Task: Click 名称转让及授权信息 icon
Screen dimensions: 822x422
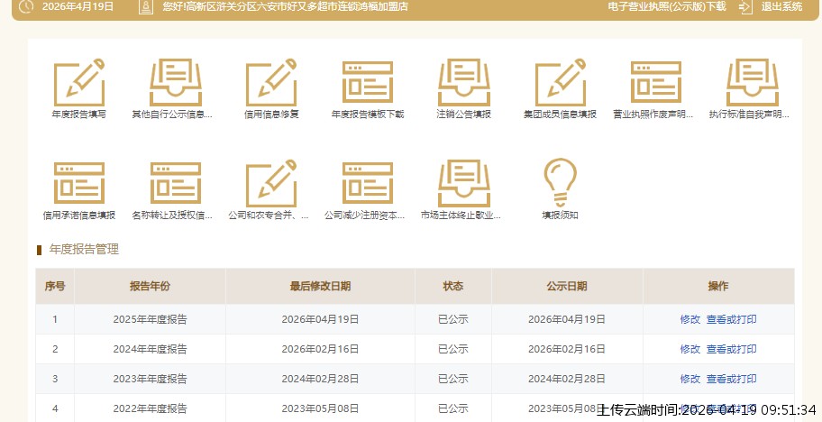Action: [x=175, y=184]
